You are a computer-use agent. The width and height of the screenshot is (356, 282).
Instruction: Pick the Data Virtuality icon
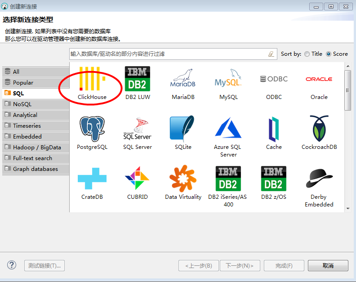183,179
